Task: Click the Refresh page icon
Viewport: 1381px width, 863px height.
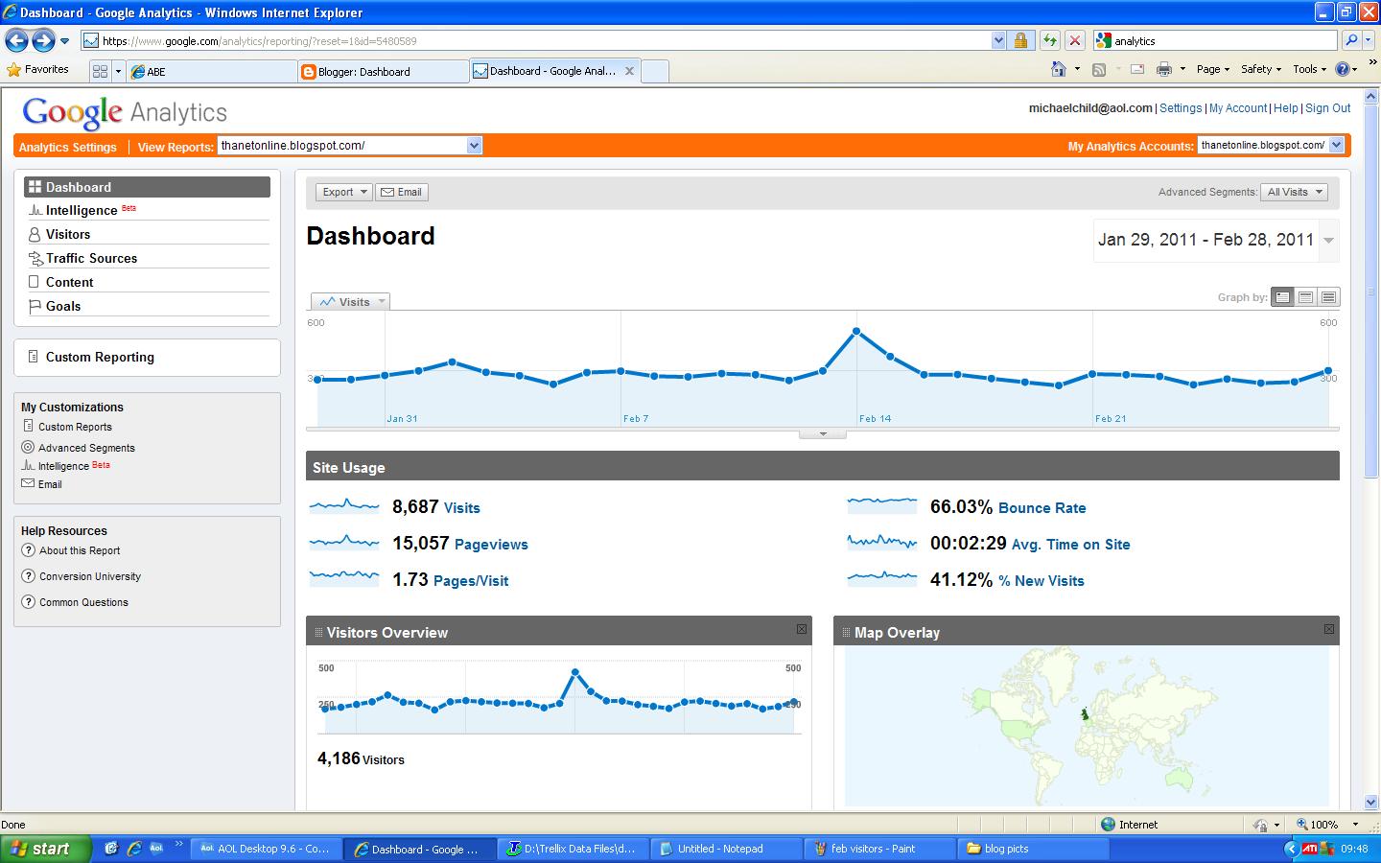Action: (x=1050, y=40)
